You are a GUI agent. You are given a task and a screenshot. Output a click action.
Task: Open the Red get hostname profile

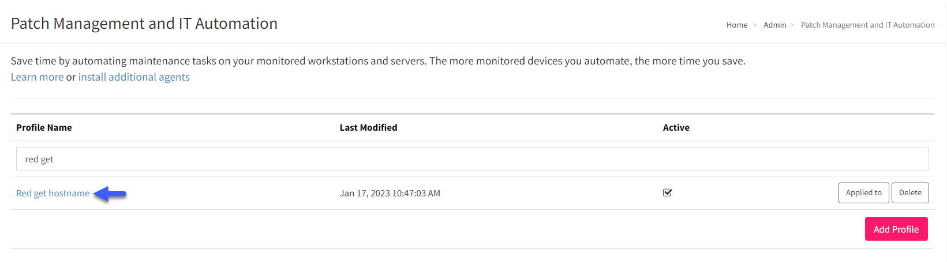point(53,193)
